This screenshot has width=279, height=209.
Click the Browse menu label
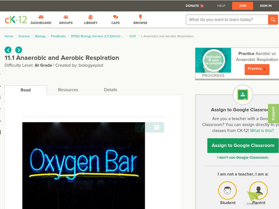tap(140, 23)
